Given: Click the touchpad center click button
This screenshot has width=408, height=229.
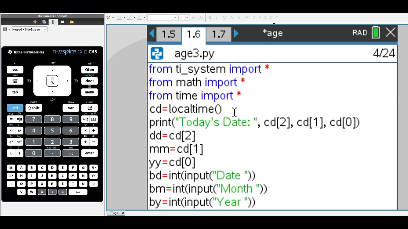Looking at the screenshot, I should click(x=52, y=81).
